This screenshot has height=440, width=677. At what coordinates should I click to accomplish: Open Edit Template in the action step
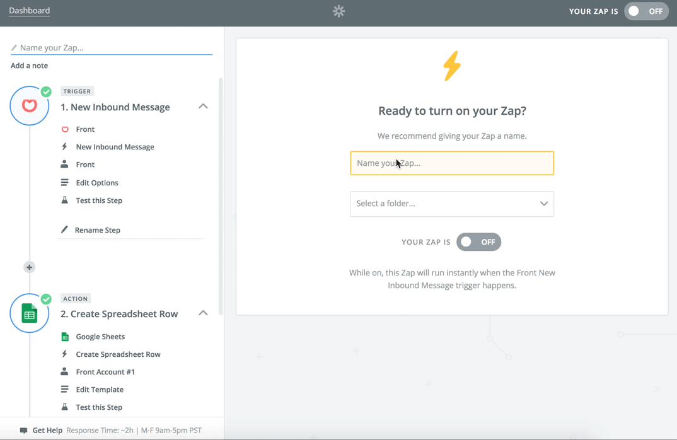click(x=100, y=390)
